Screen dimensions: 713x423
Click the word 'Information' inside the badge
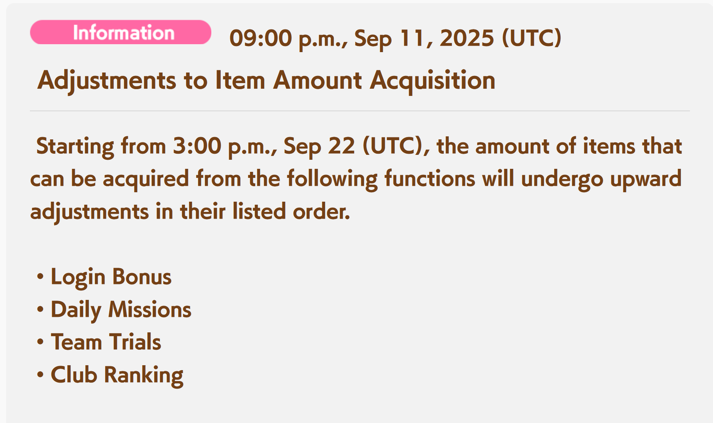point(124,32)
